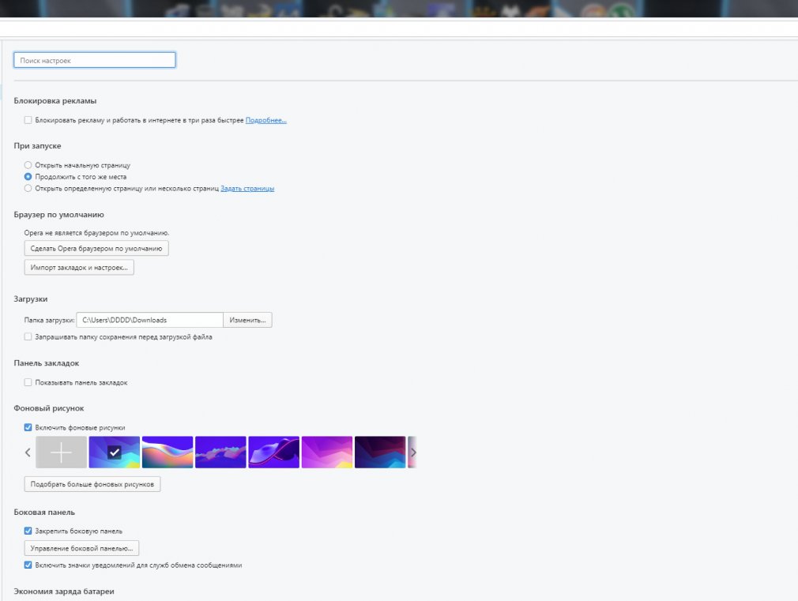Uncheck Включить фоновые рисунки
Image resolution: width=798 pixels, height=601 pixels.
(x=28, y=427)
